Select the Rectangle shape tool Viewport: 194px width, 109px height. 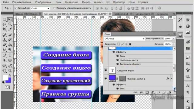[10, 60]
